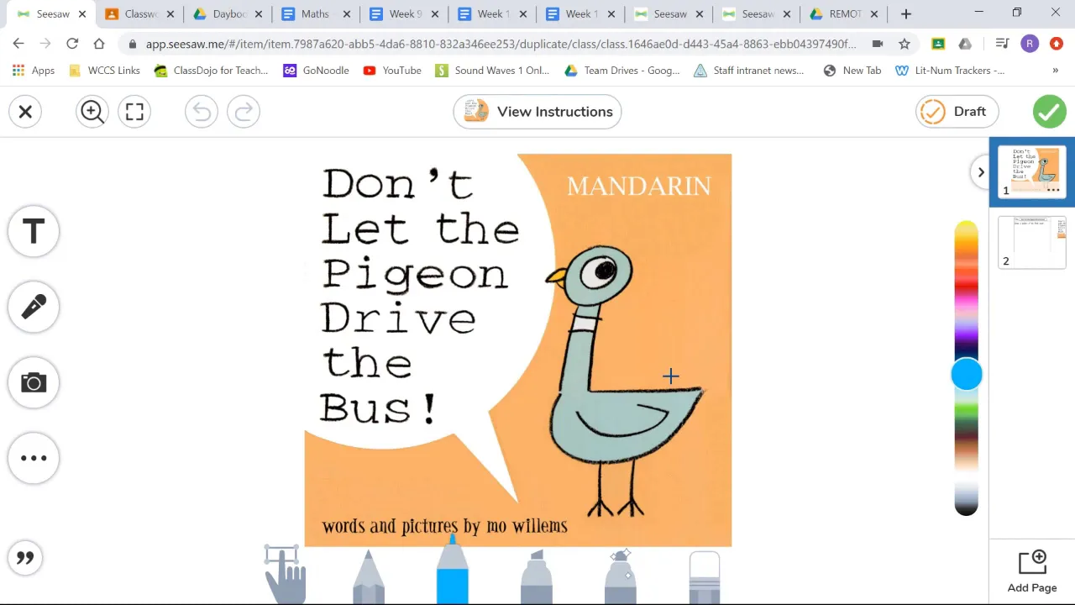This screenshot has width=1075, height=605.
Task: Click the pigeon book cover image
Action: pos(518,350)
